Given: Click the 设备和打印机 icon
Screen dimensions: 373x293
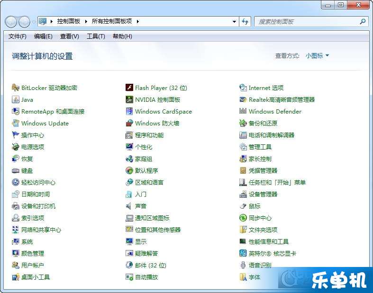Looking at the screenshot, I should 16,206.
